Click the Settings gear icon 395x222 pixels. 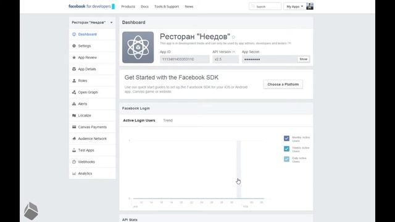click(74, 46)
